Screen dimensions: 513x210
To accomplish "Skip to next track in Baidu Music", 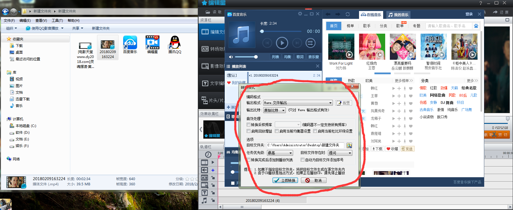I will pos(297,43).
